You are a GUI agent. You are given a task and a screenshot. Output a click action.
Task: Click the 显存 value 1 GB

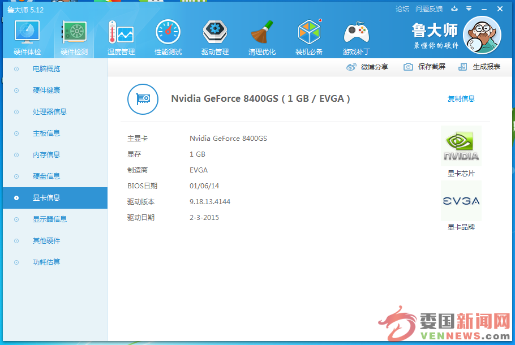coord(198,154)
